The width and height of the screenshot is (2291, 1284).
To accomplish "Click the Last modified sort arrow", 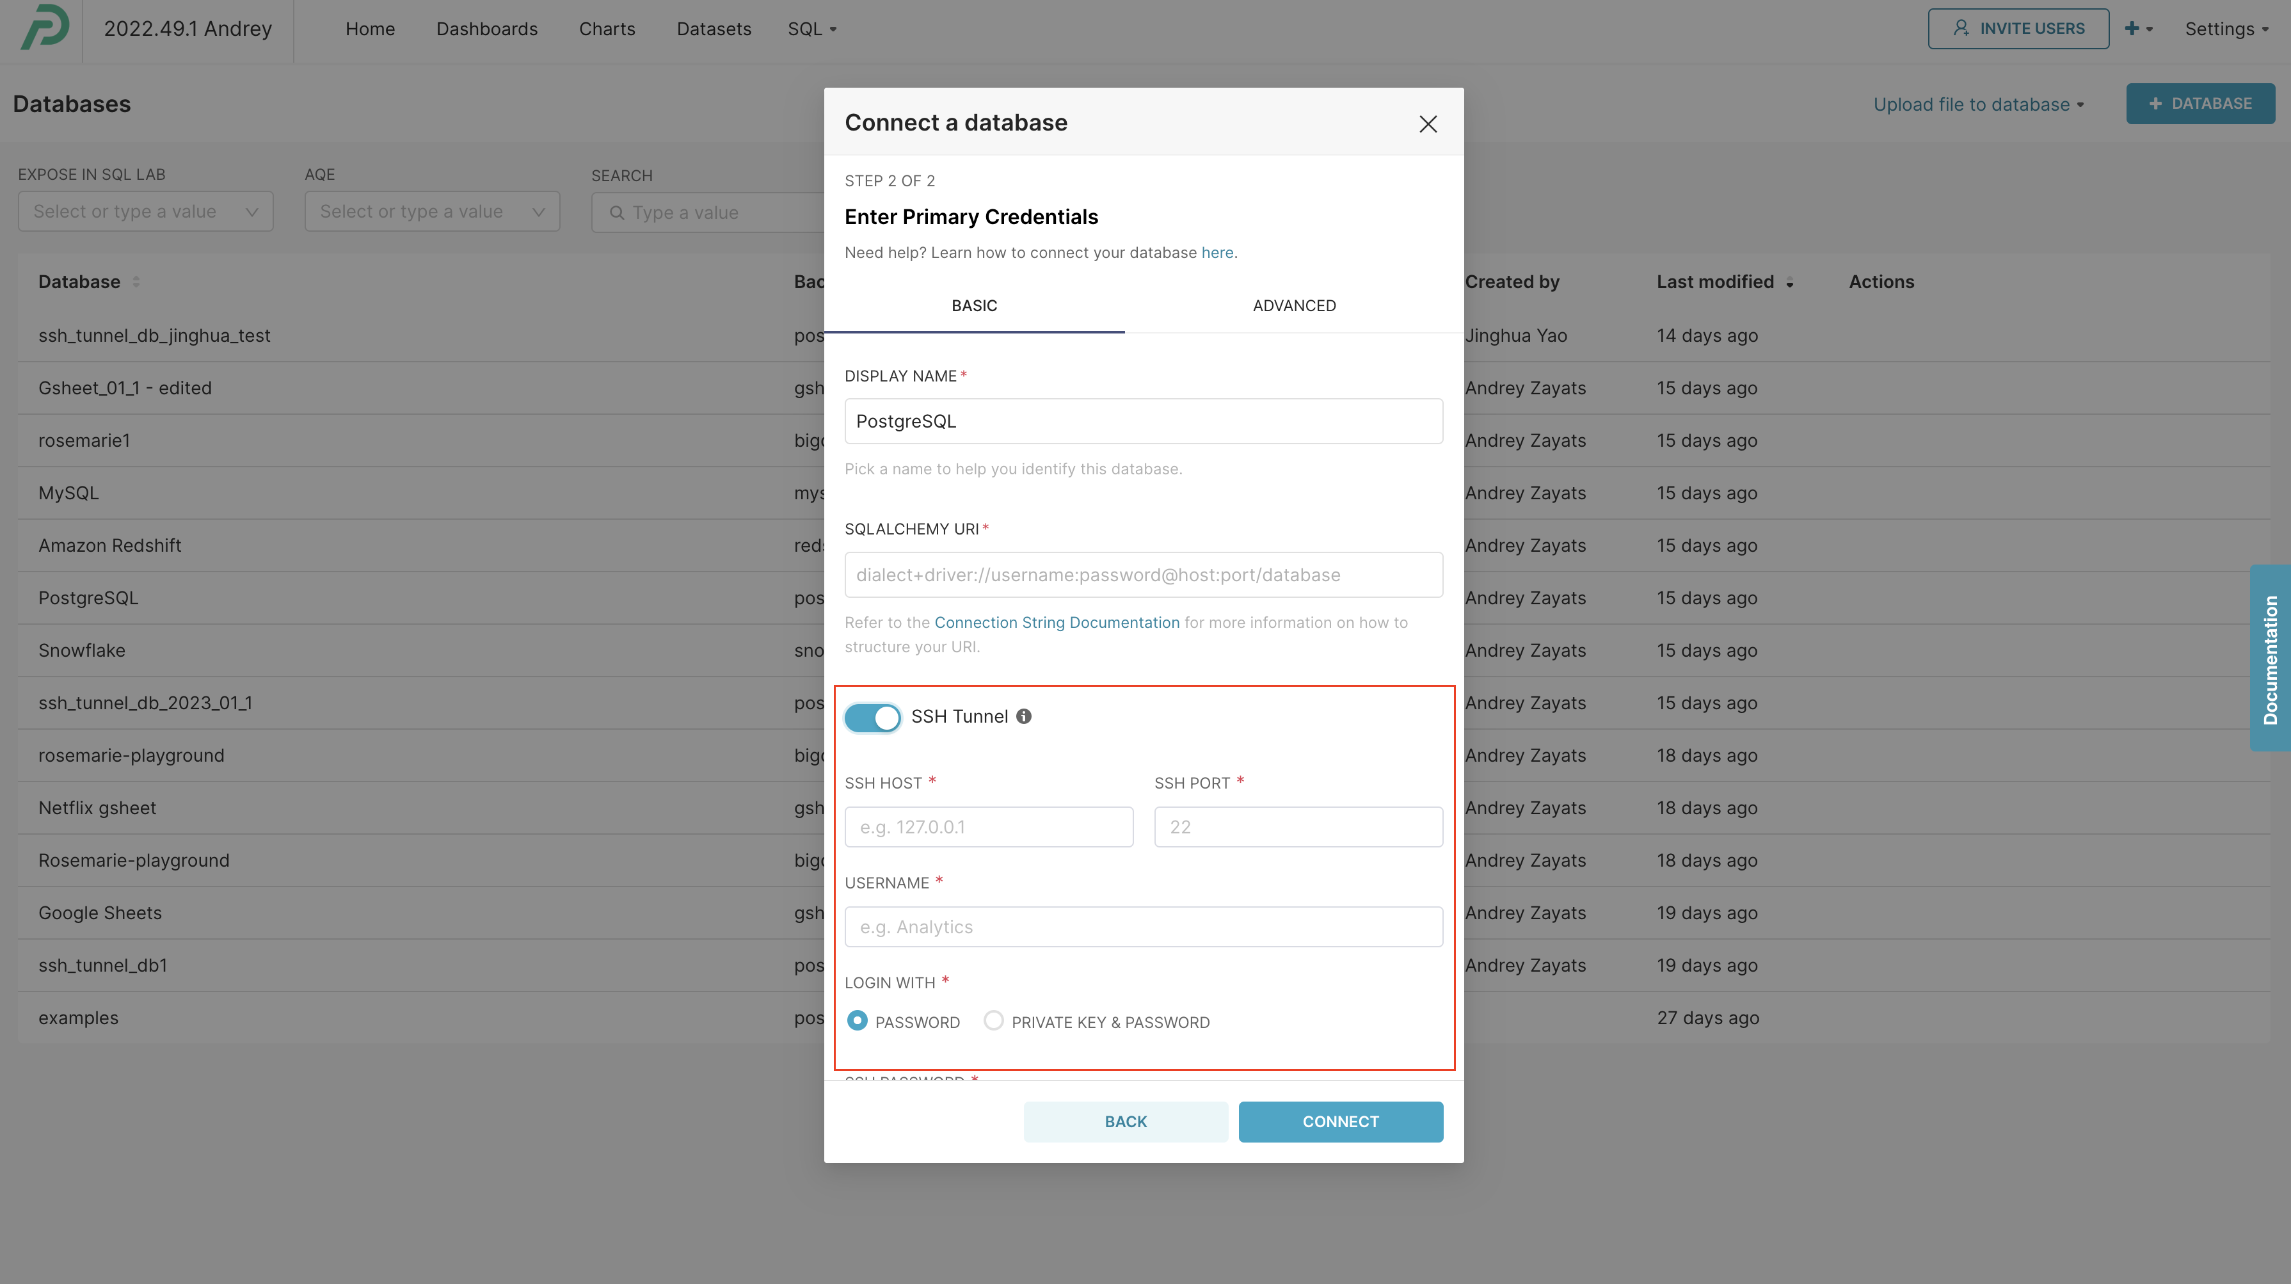I will 1789,283.
